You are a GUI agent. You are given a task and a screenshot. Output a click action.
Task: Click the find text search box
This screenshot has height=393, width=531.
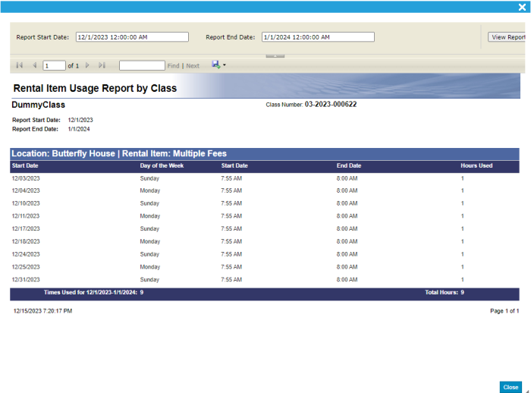tap(142, 66)
